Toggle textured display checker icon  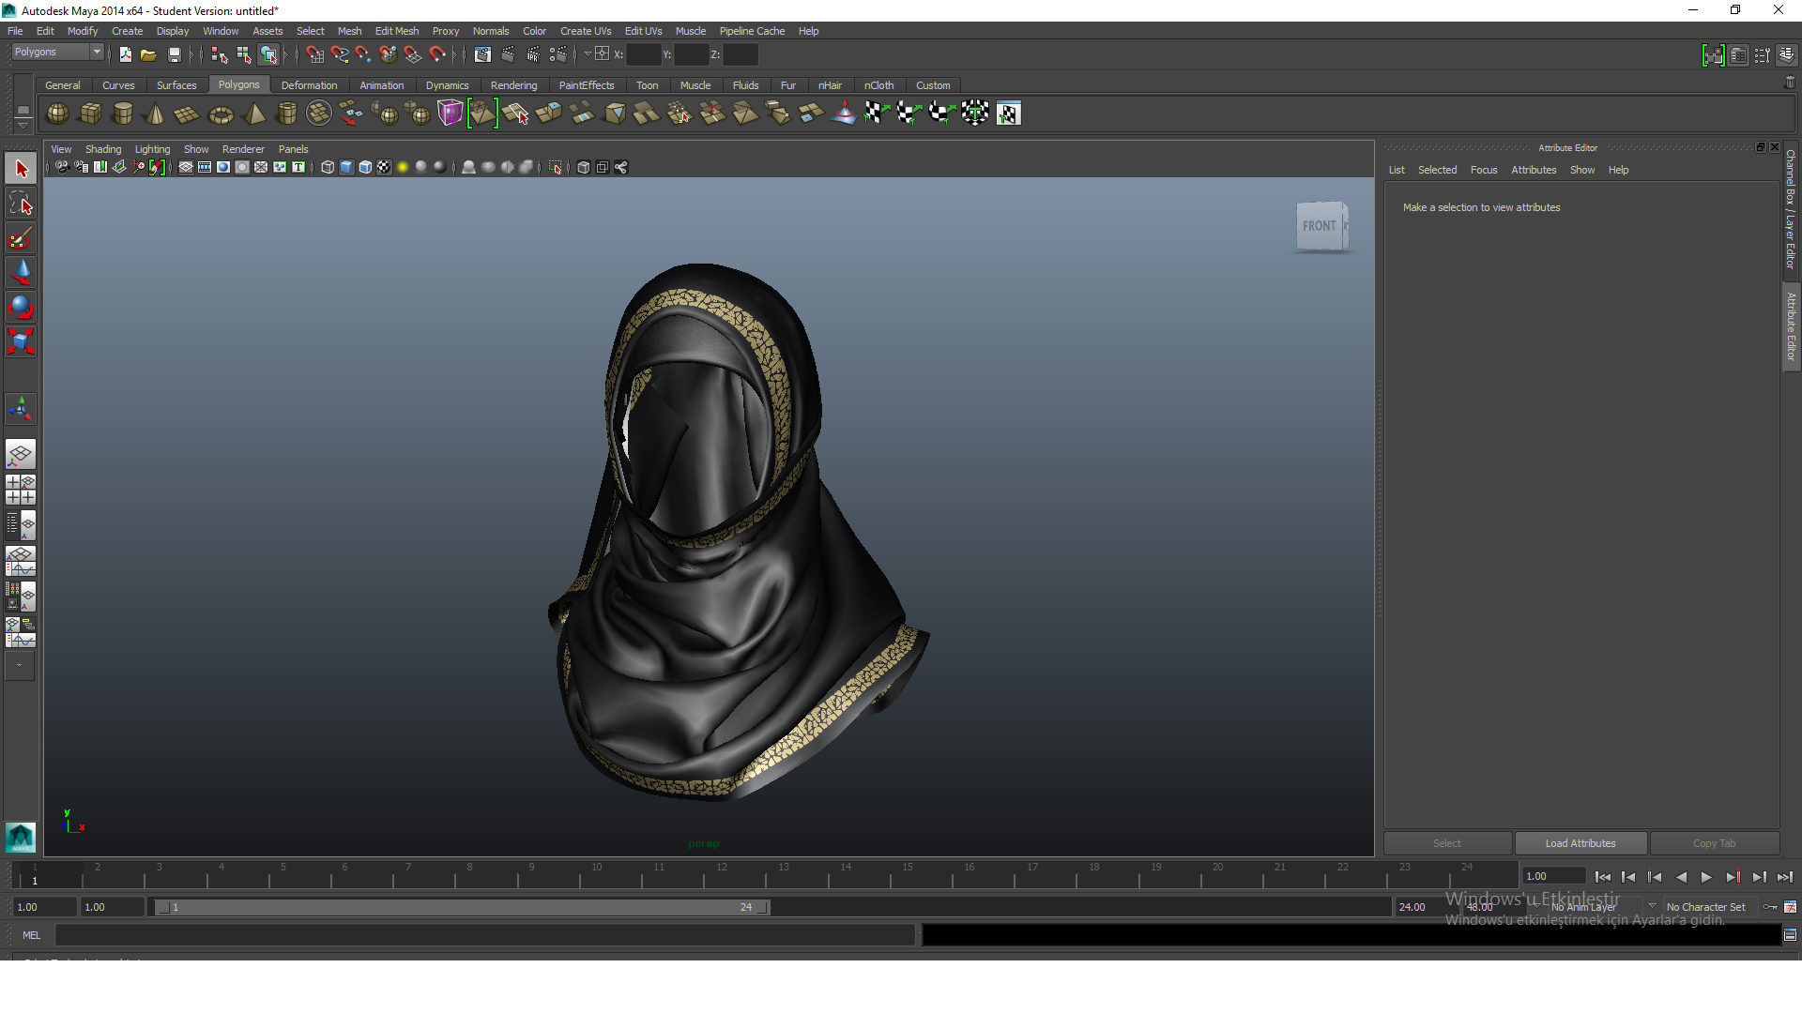[x=384, y=167]
